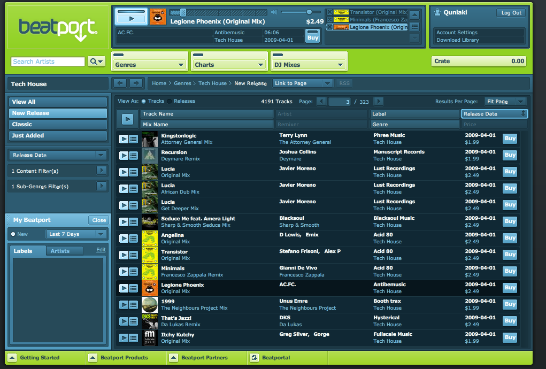546x369 pixels.
Task: Go forward with the navigation right arrow
Action: [136, 83]
